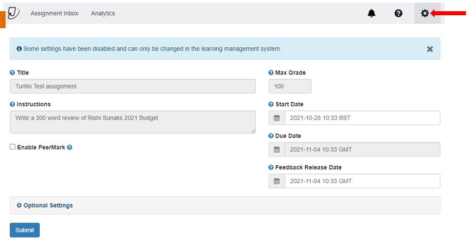This screenshot has width=468, height=240.
Task: Show help tooltip next to Enable PeerMark
Action: point(70,147)
